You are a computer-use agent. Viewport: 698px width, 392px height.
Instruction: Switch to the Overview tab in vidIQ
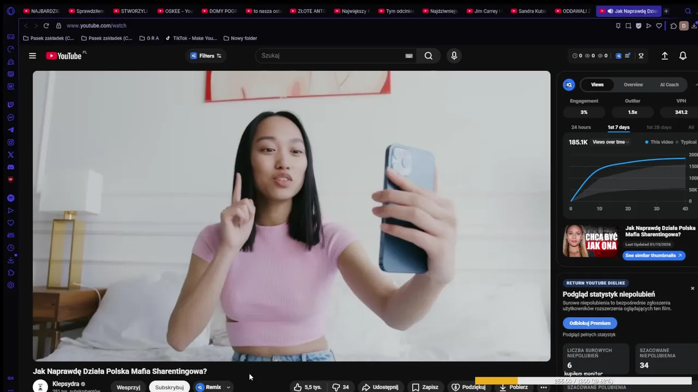pyautogui.click(x=633, y=84)
